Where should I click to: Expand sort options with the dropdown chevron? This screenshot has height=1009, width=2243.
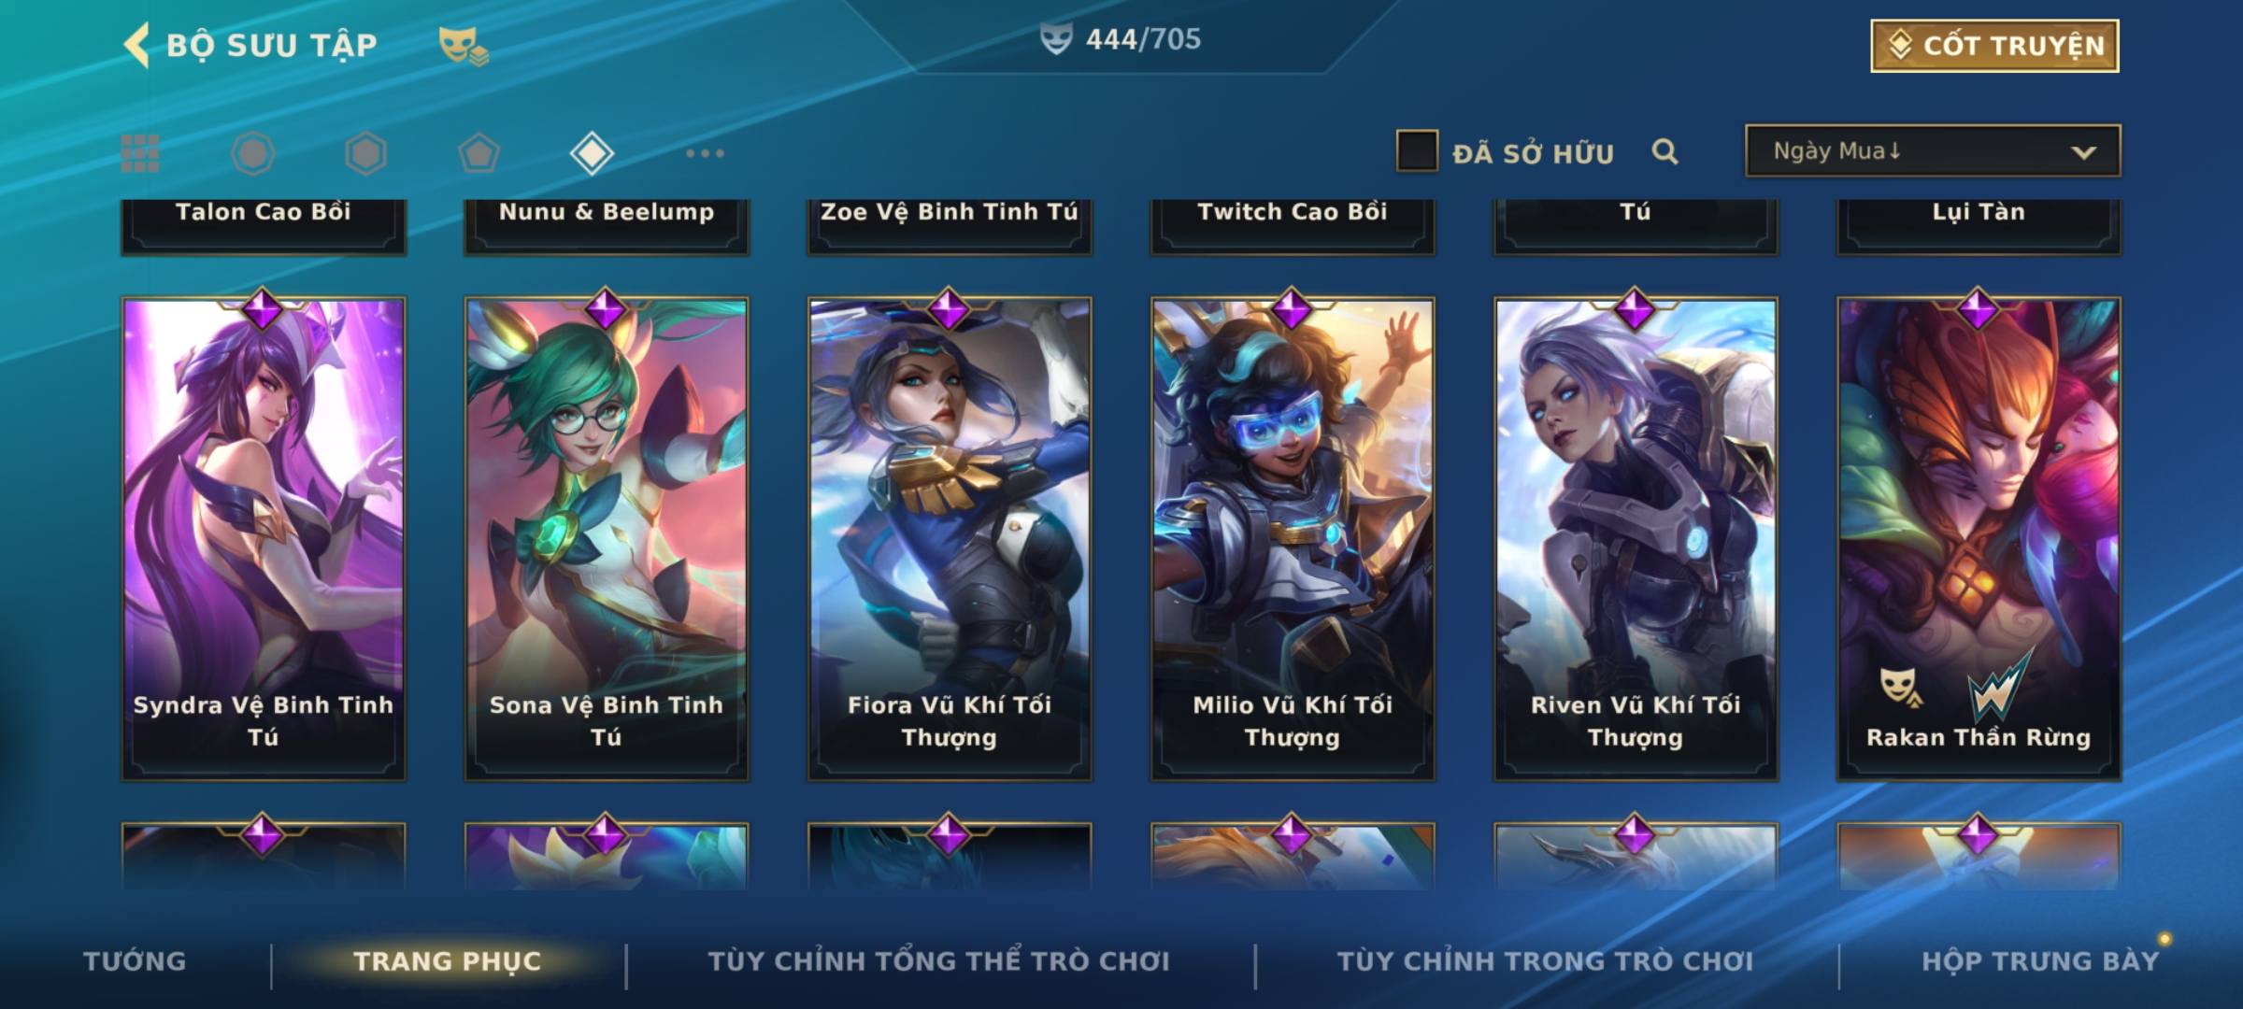(x=2083, y=152)
